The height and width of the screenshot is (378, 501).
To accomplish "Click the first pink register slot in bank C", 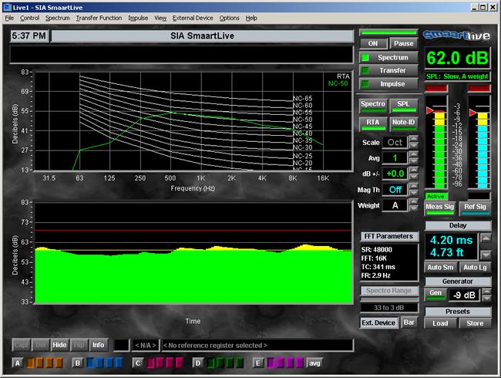I will point(151,363).
